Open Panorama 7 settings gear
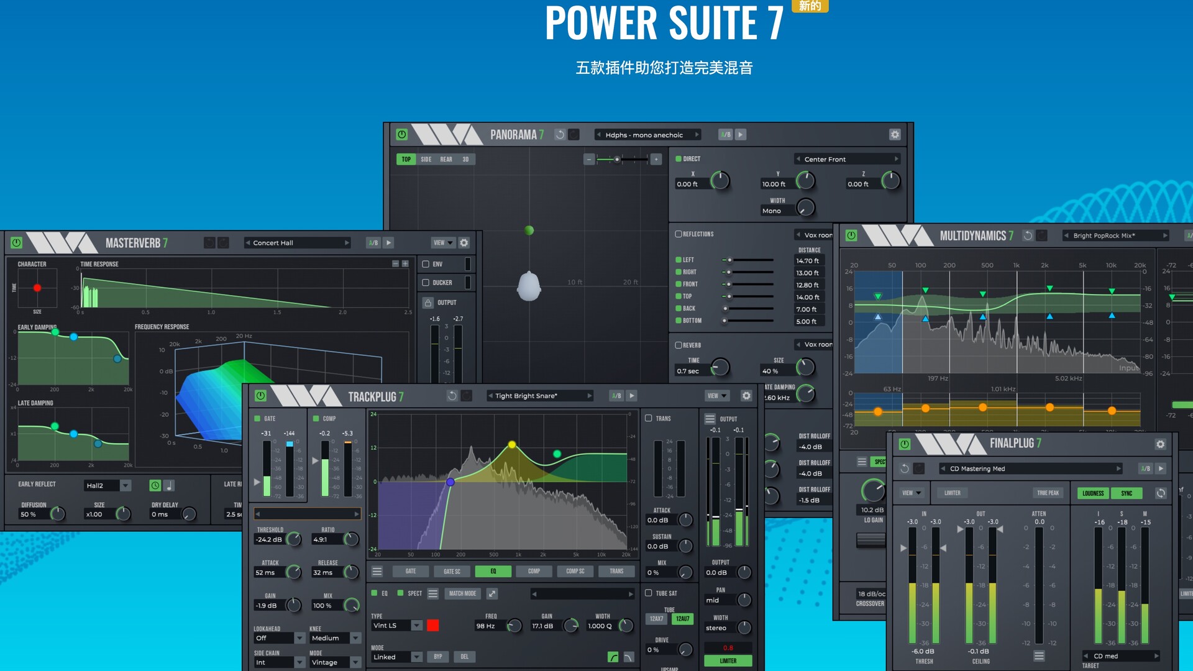This screenshot has height=671, width=1193. click(x=895, y=134)
